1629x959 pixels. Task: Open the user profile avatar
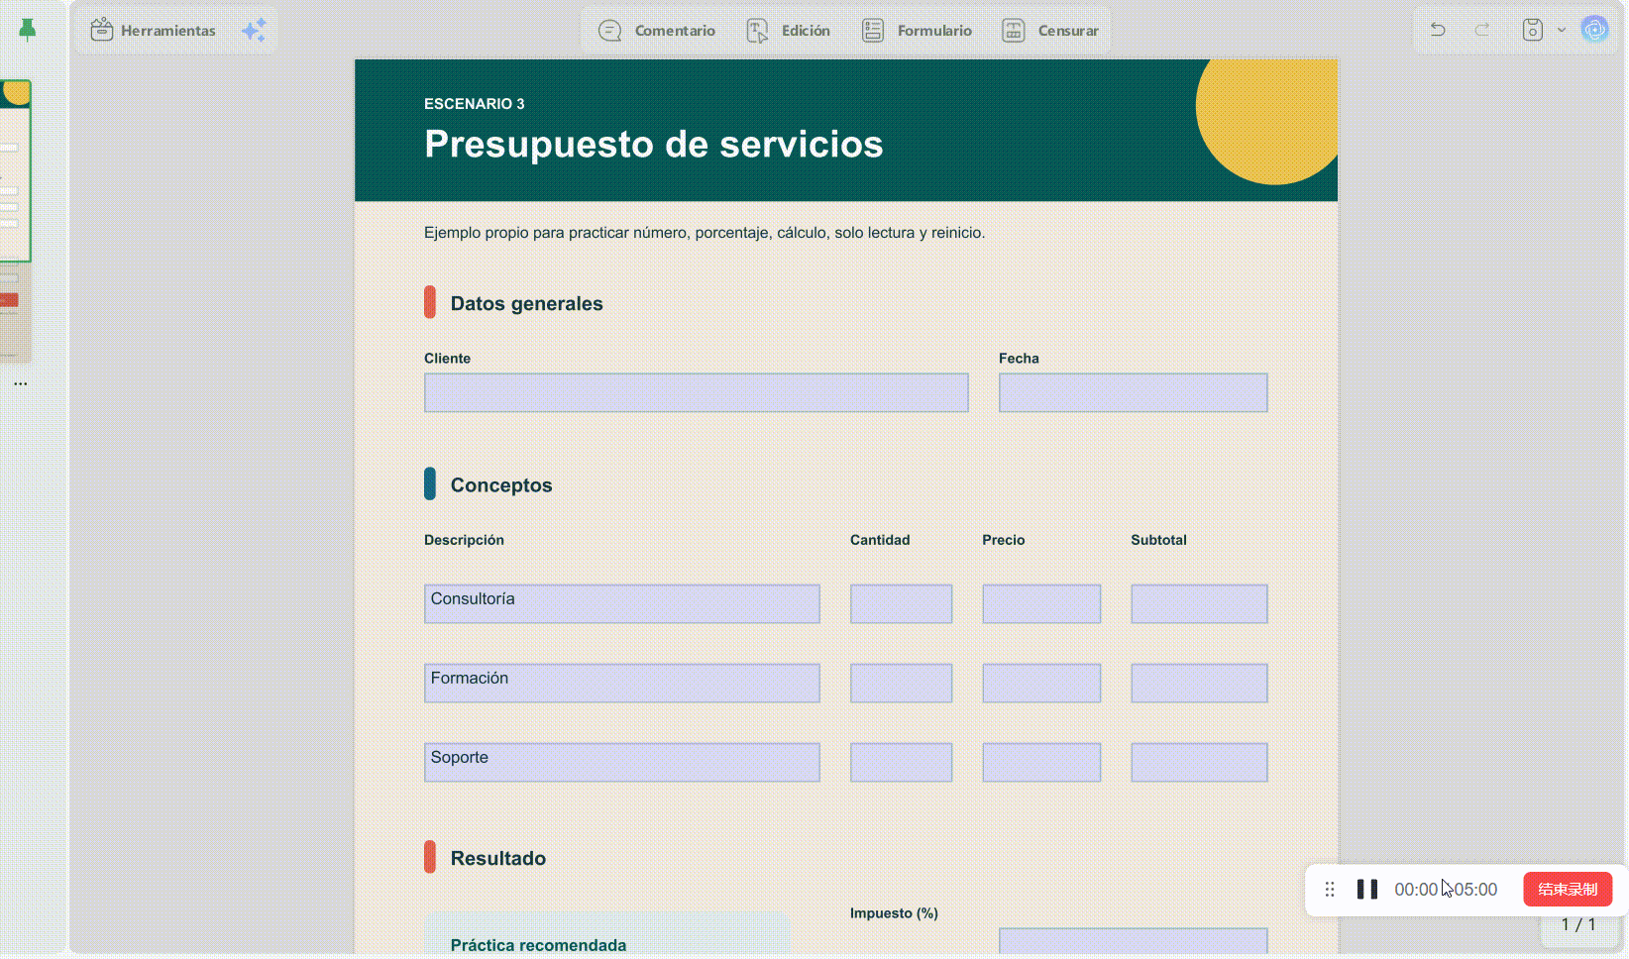tap(1595, 30)
